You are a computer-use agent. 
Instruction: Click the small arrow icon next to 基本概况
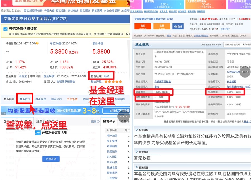[x=151, y=45]
